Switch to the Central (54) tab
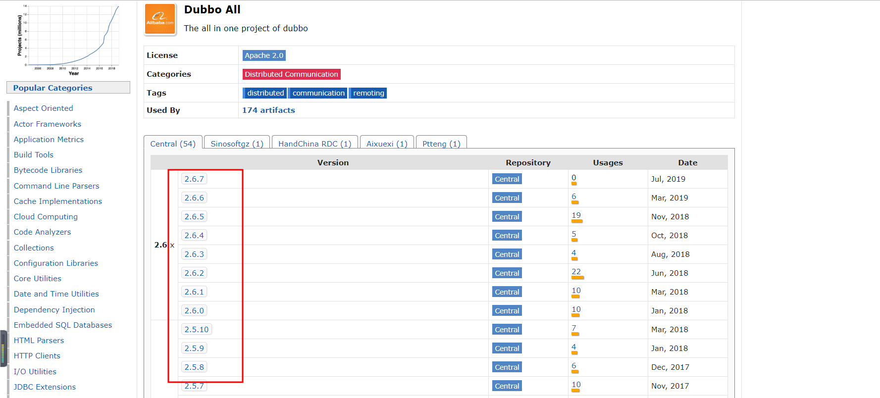 click(173, 144)
